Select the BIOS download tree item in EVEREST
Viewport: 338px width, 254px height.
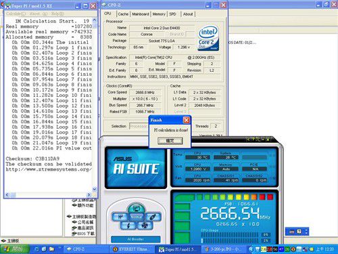click(x=83, y=234)
